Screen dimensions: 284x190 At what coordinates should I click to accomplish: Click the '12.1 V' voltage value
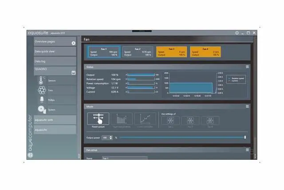coord(114,87)
